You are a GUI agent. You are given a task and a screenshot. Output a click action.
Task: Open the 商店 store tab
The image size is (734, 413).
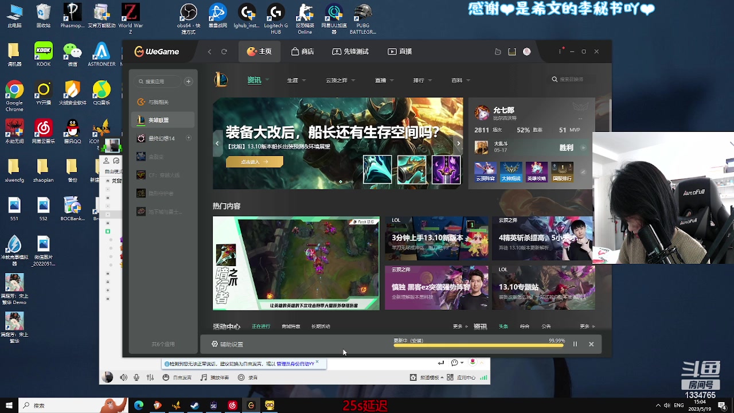303,52
